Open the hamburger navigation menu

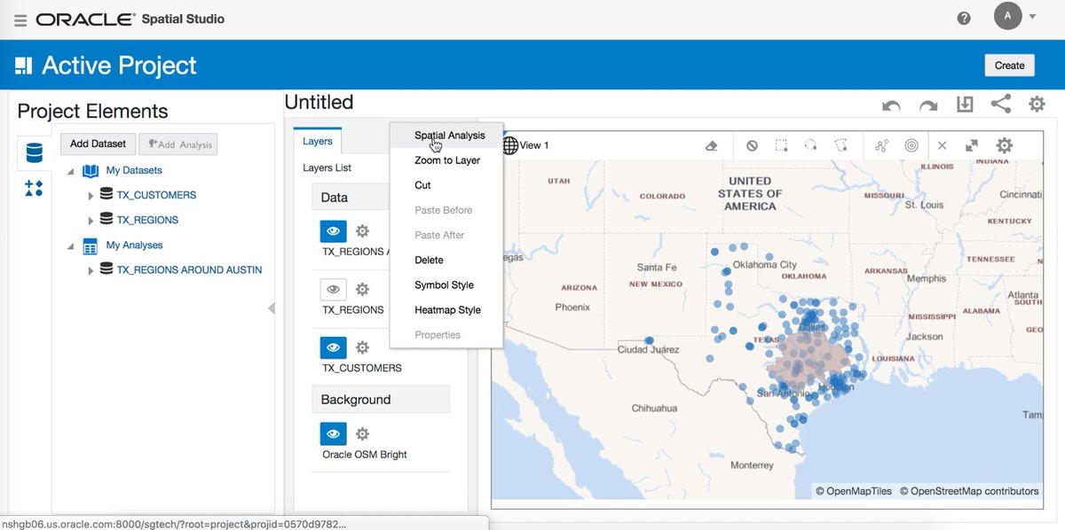tap(20, 19)
